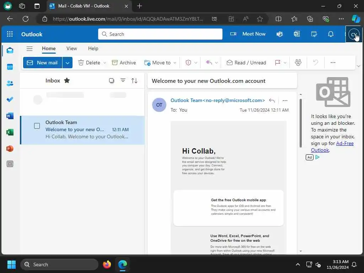This screenshot has width=364, height=273.
Task: Open the People icon in left rail
Action: tap(10, 83)
